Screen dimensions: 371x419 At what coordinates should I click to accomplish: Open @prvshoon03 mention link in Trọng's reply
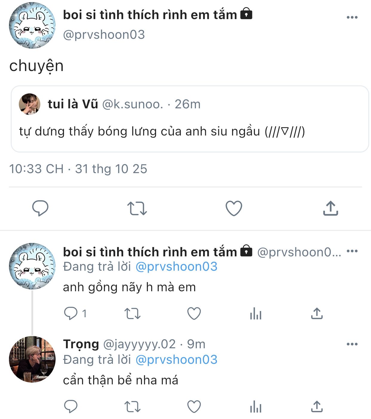click(176, 360)
